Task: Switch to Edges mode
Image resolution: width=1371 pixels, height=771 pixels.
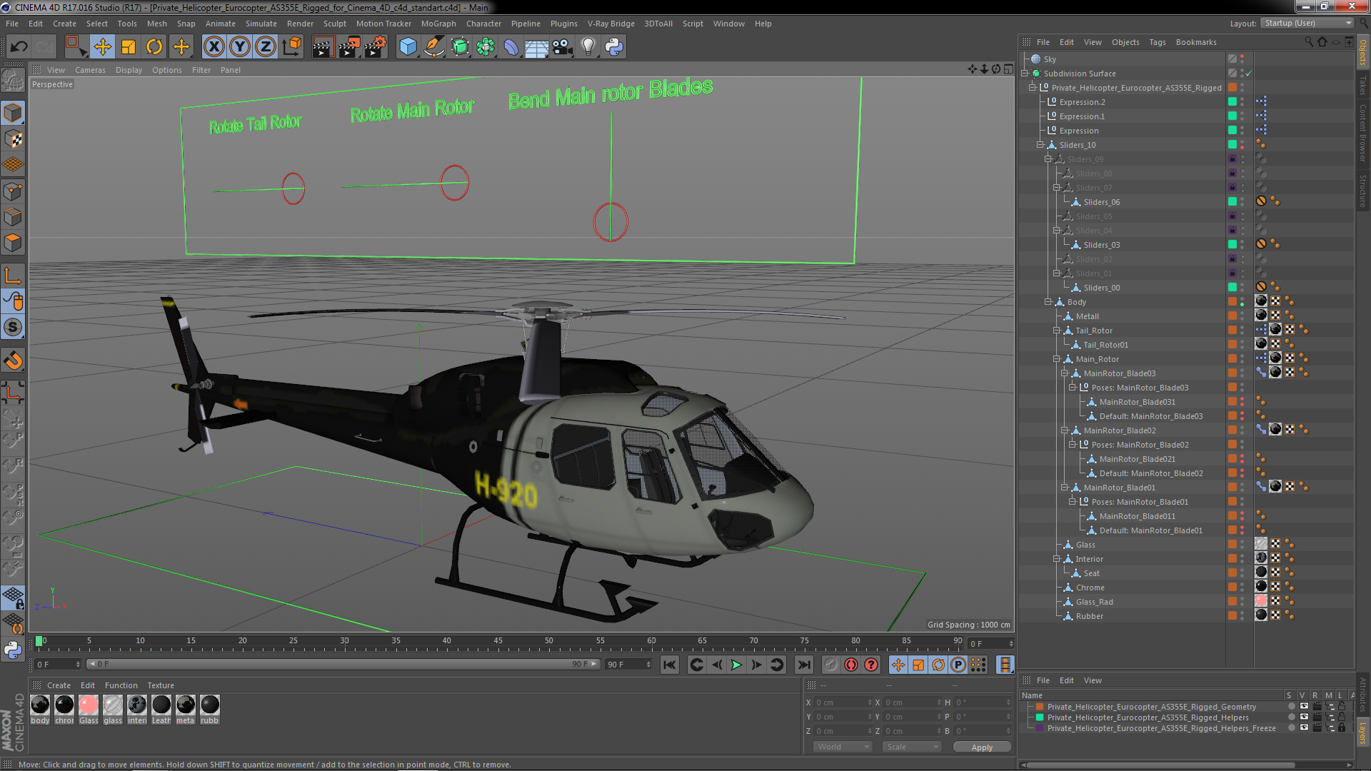Action: pos(13,217)
